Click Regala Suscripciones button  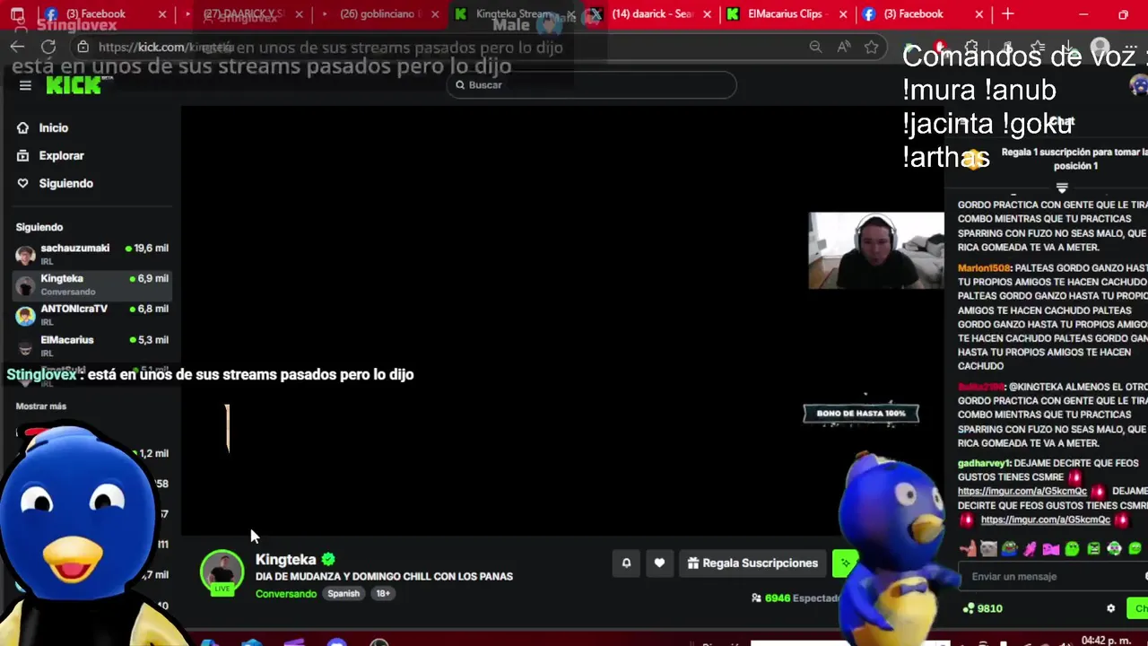[752, 563]
